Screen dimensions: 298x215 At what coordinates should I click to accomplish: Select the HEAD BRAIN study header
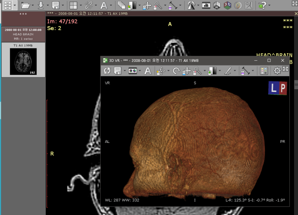(23, 34)
